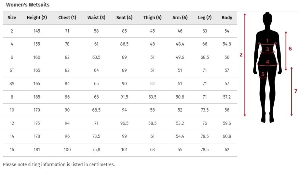Image resolution: width=299 pixels, height=171 pixels.
Task: Click the Body column header
Action: (x=227, y=18)
